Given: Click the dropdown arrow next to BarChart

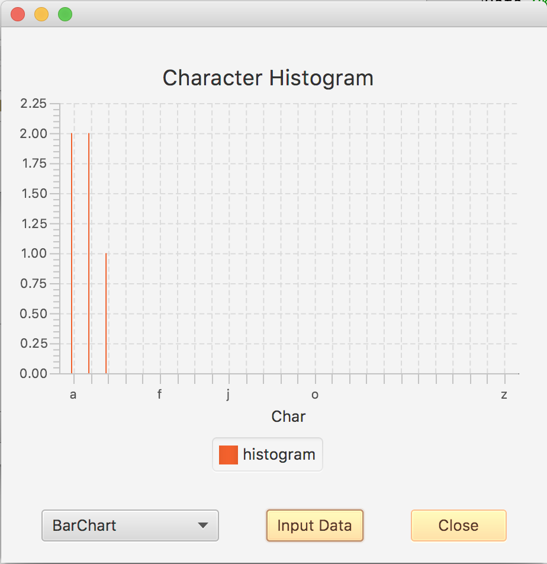Looking at the screenshot, I should [x=204, y=525].
